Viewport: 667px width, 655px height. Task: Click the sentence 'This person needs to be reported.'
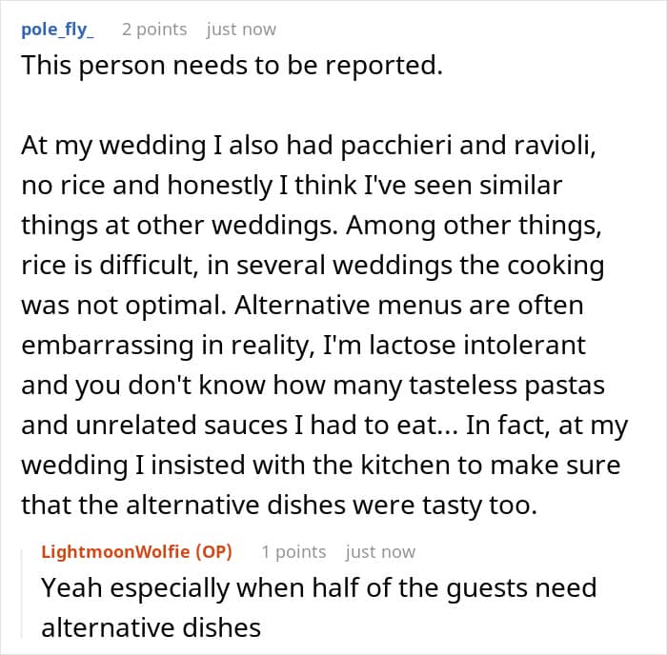(x=232, y=66)
